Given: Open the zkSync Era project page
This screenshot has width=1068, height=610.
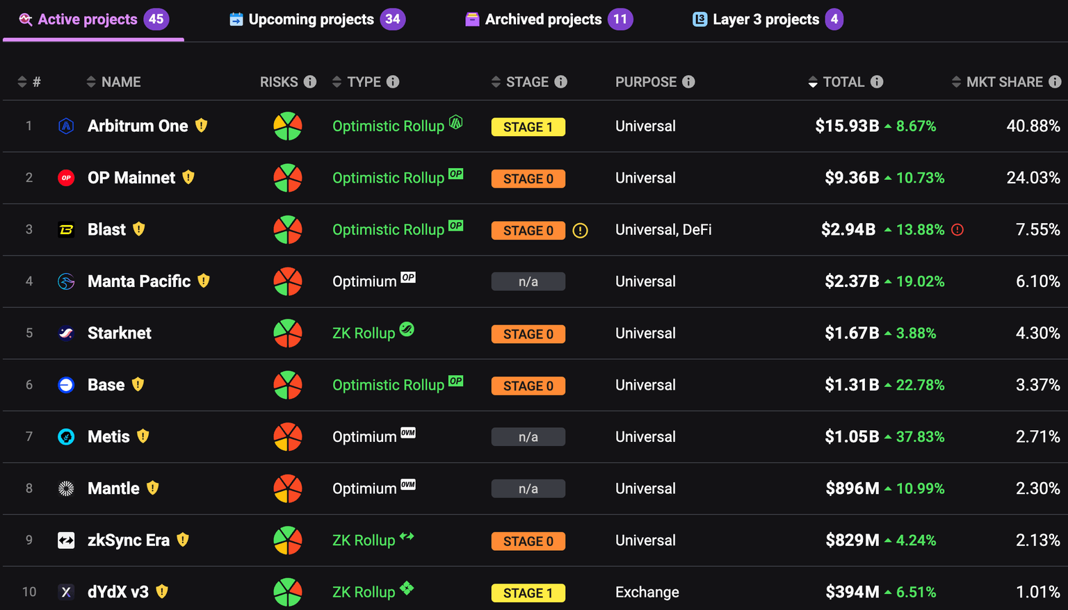Looking at the screenshot, I should pos(129,541).
